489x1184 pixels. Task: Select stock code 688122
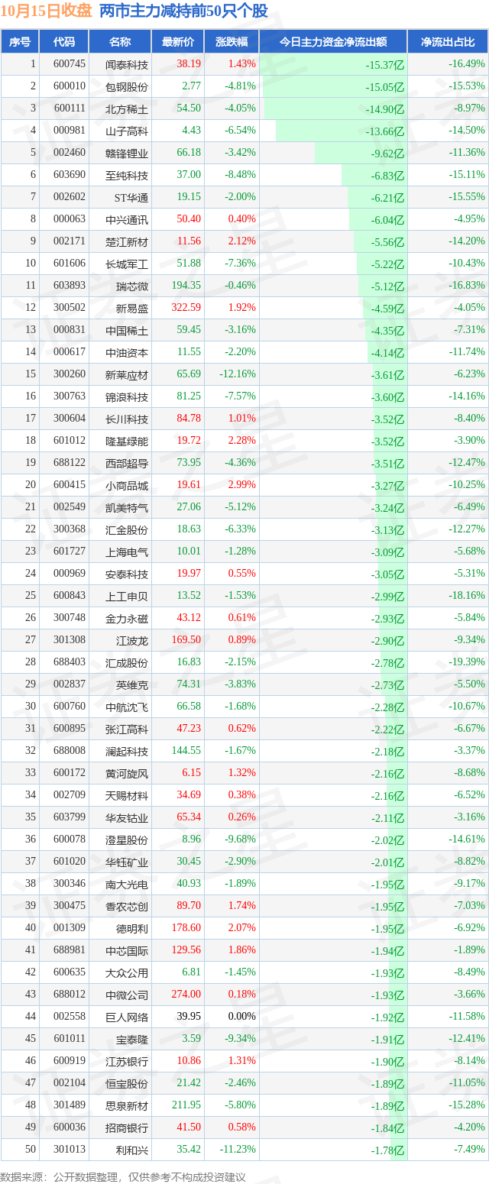click(69, 463)
